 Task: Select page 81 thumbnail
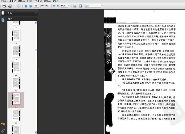pos(16,83)
